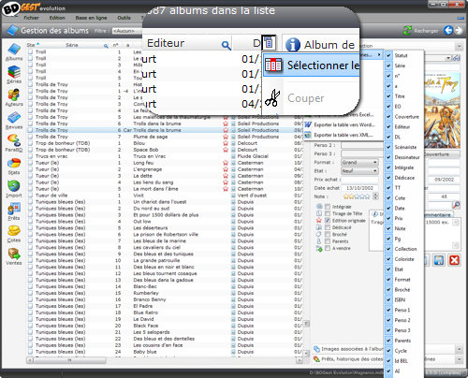Viewport: 468px width, 378px height.
Task: Open the Prêts section in the sidebar
Action: tap(14, 211)
